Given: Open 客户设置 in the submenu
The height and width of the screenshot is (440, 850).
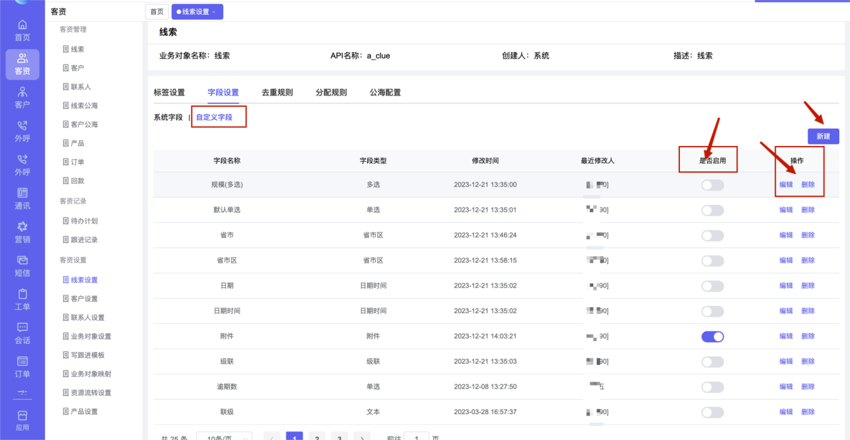Looking at the screenshot, I should [80, 299].
